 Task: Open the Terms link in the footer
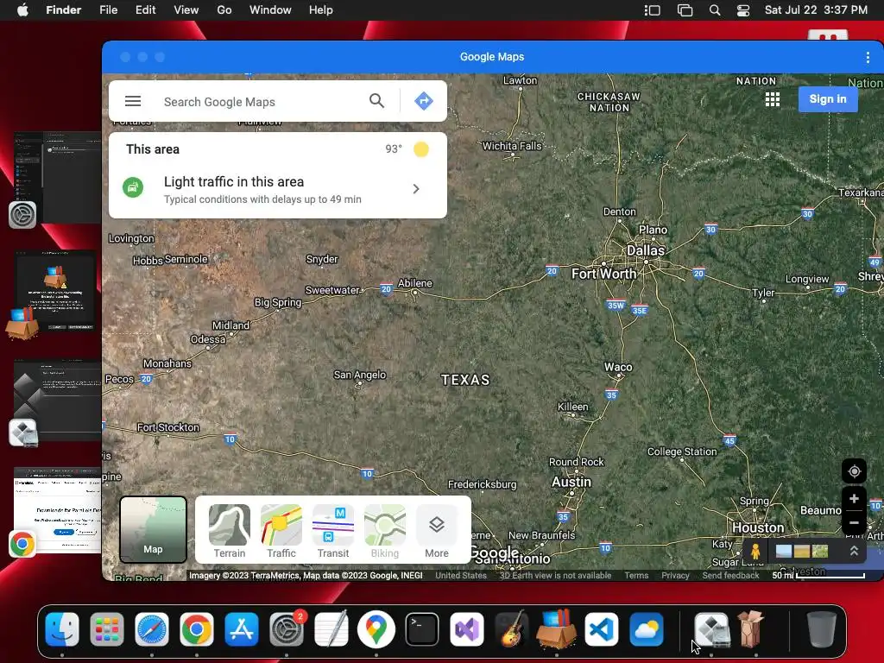click(636, 576)
